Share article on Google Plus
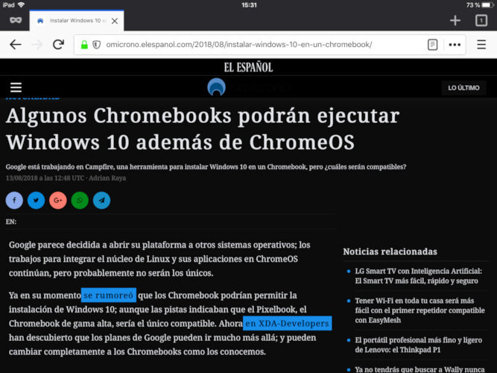The width and height of the screenshot is (497, 373). tap(58, 201)
